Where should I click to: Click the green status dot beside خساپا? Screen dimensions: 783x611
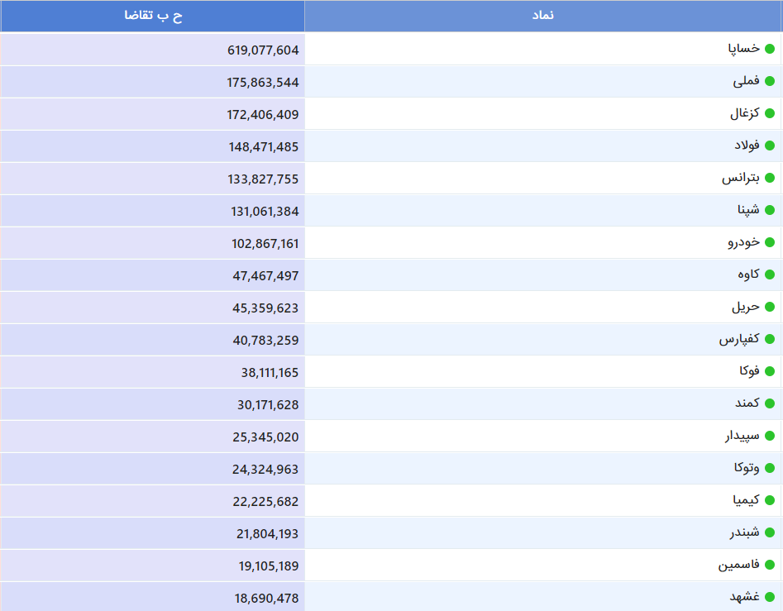pos(769,49)
